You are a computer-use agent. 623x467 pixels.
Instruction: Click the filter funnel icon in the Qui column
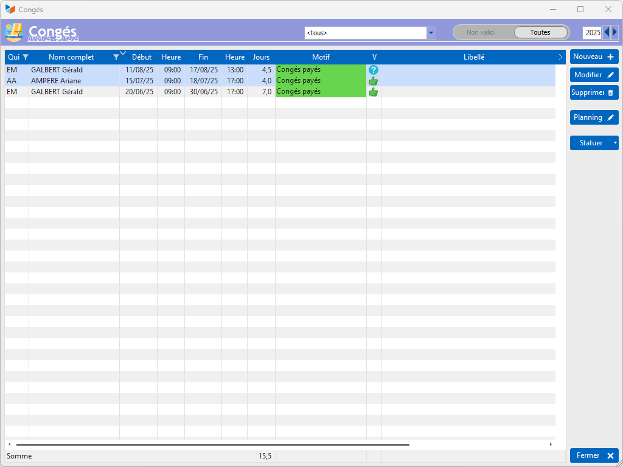point(26,57)
